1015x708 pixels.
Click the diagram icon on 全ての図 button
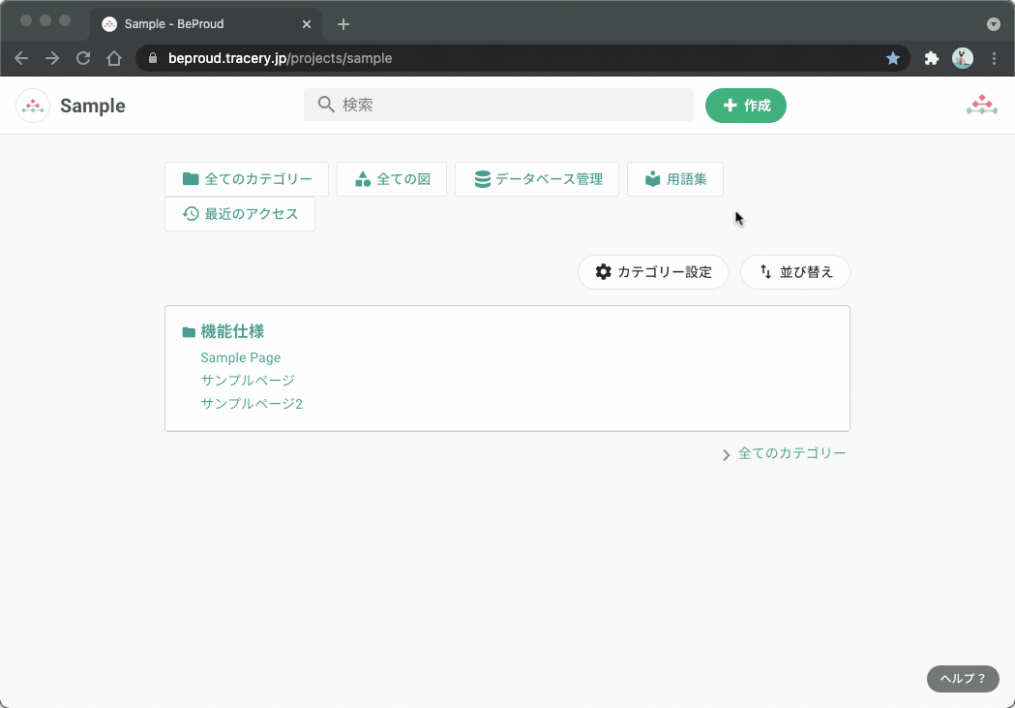pos(362,178)
